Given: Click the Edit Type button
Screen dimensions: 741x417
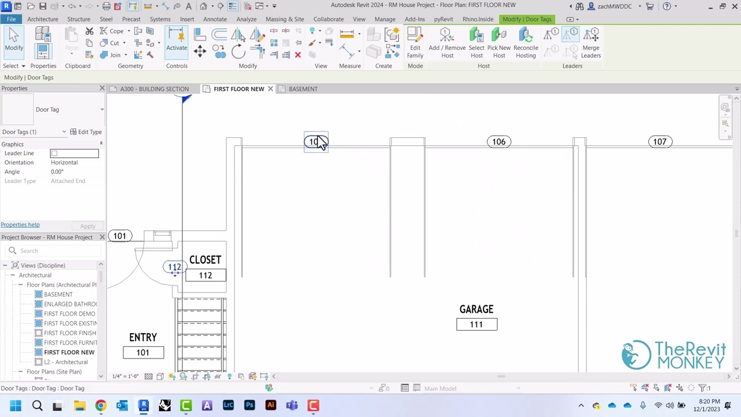Looking at the screenshot, I should click(86, 132).
